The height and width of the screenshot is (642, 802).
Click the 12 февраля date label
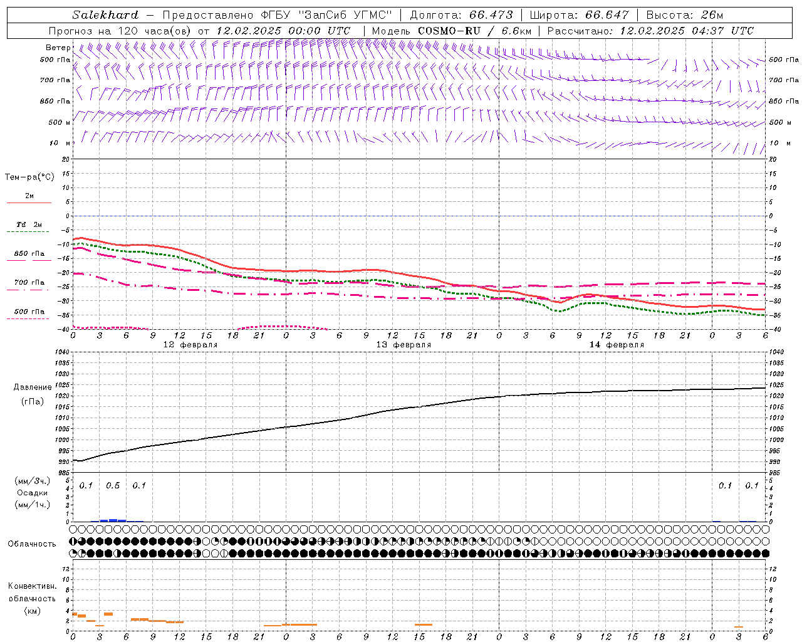point(190,345)
